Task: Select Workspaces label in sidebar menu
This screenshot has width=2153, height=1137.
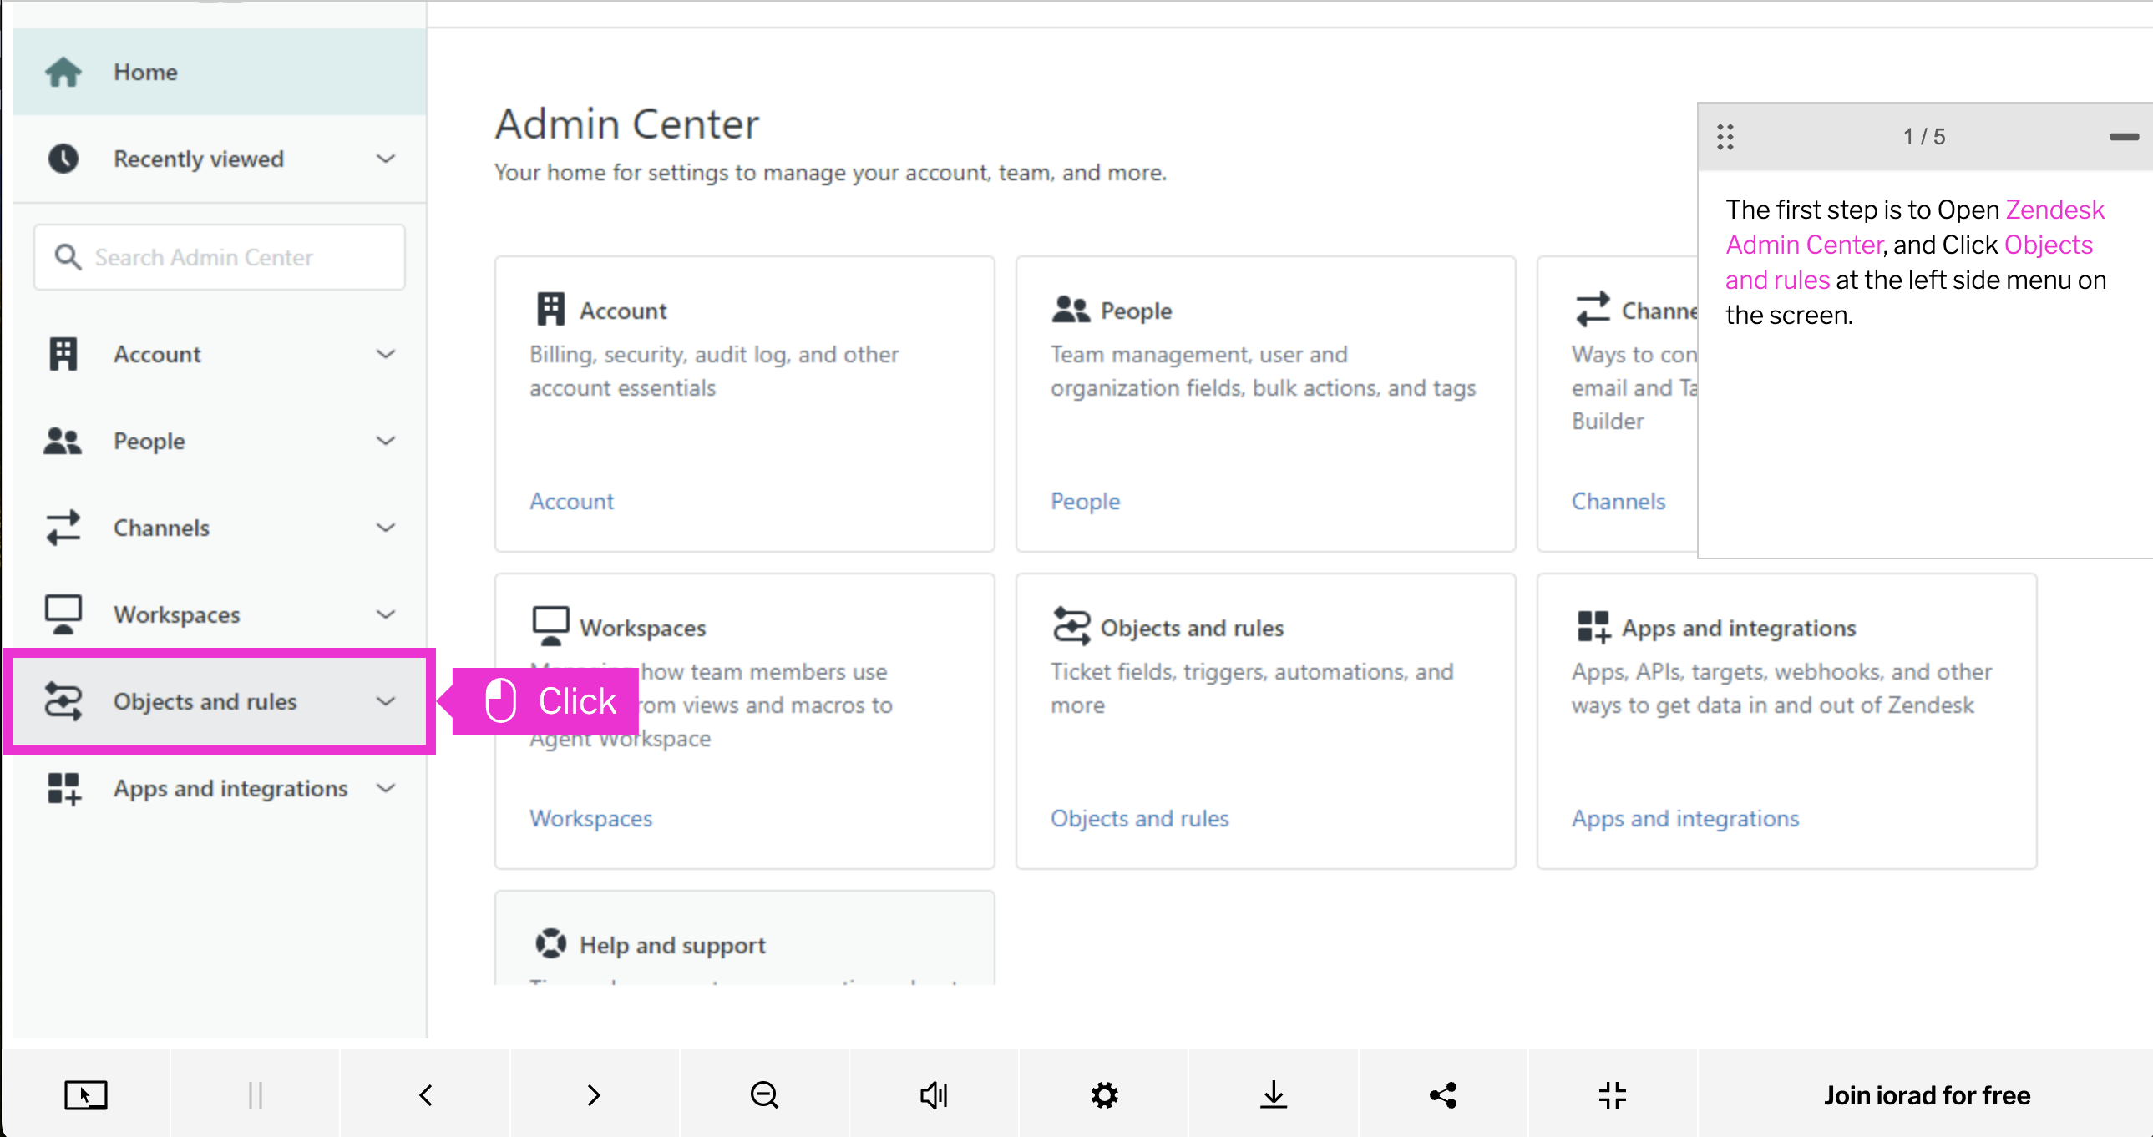Action: click(x=176, y=615)
